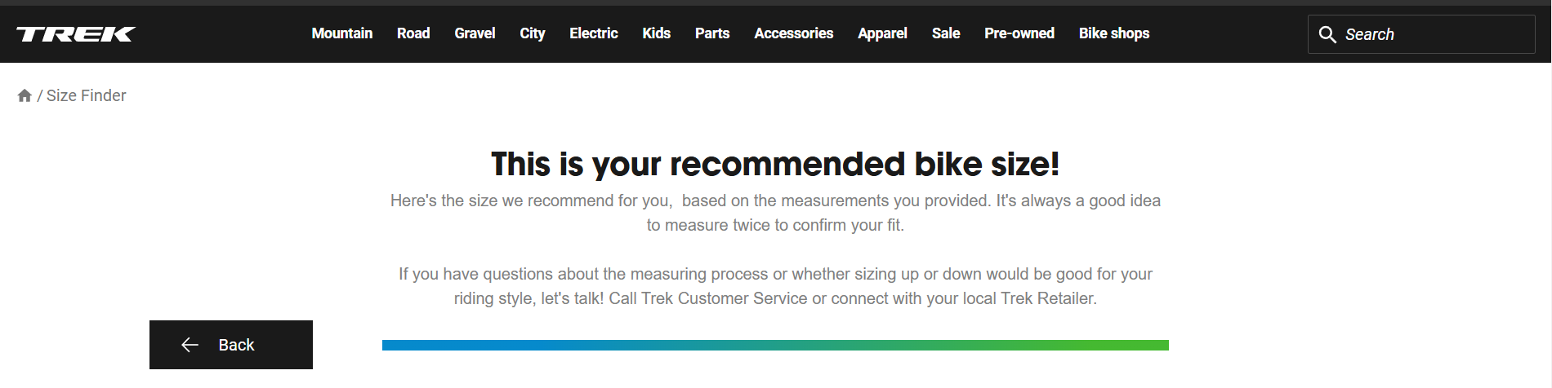Click the search magnifier icon

1327,34
